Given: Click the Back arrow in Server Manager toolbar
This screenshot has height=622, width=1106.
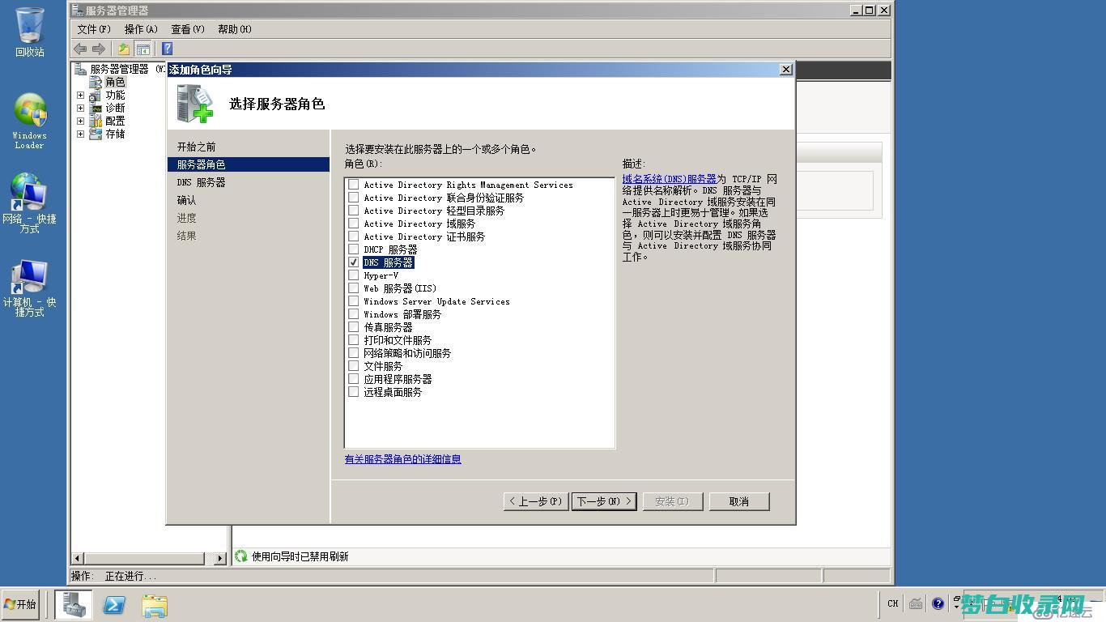Looking at the screenshot, I should click(80, 49).
